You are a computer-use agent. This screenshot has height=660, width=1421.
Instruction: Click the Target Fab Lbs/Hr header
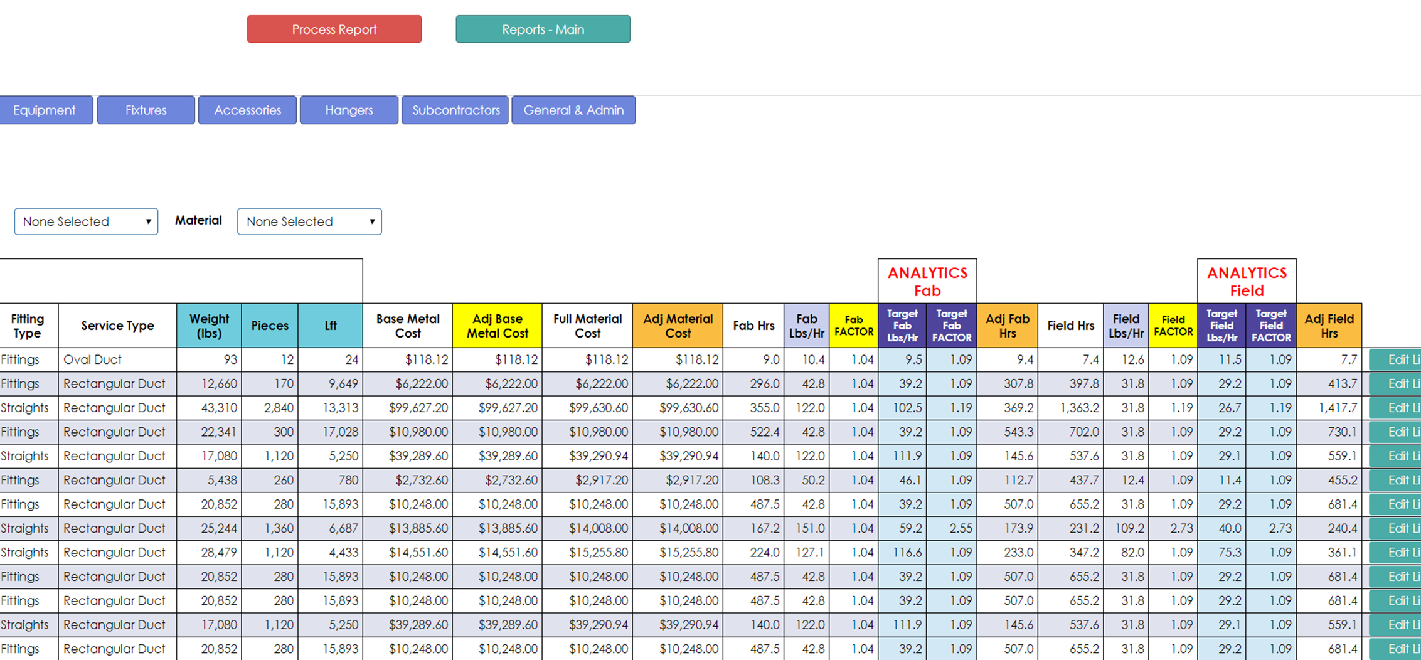[x=902, y=326]
